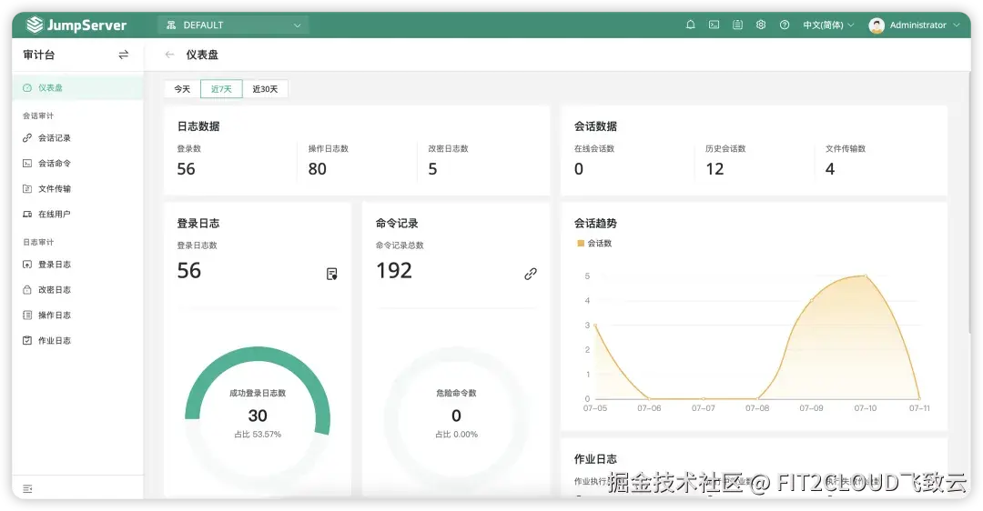This screenshot has width=983, height=511.
Task: Click the 操作日志数 value 80
Action: coord(318,169)
